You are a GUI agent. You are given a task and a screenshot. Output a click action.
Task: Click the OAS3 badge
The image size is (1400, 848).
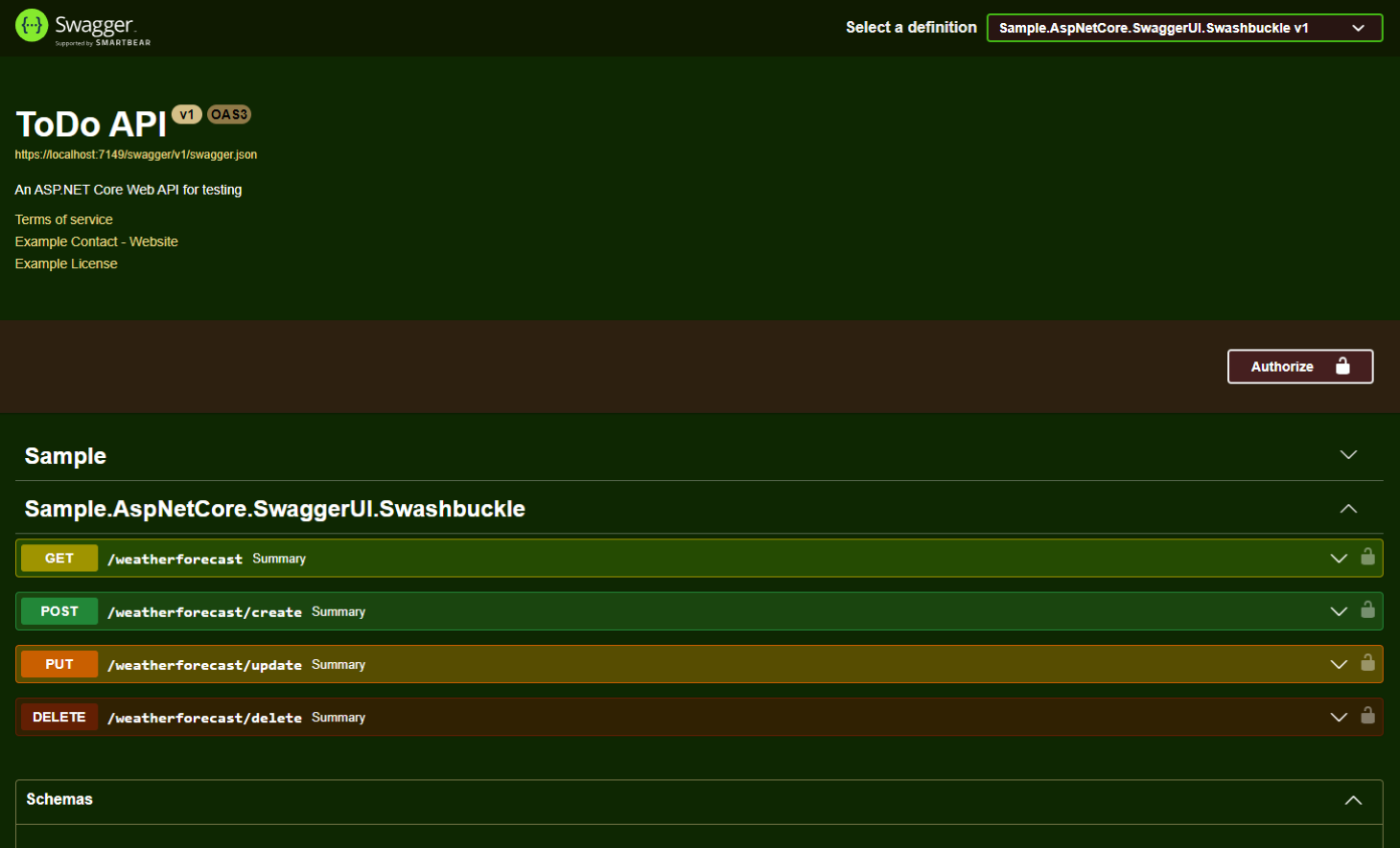pos(229,114)
